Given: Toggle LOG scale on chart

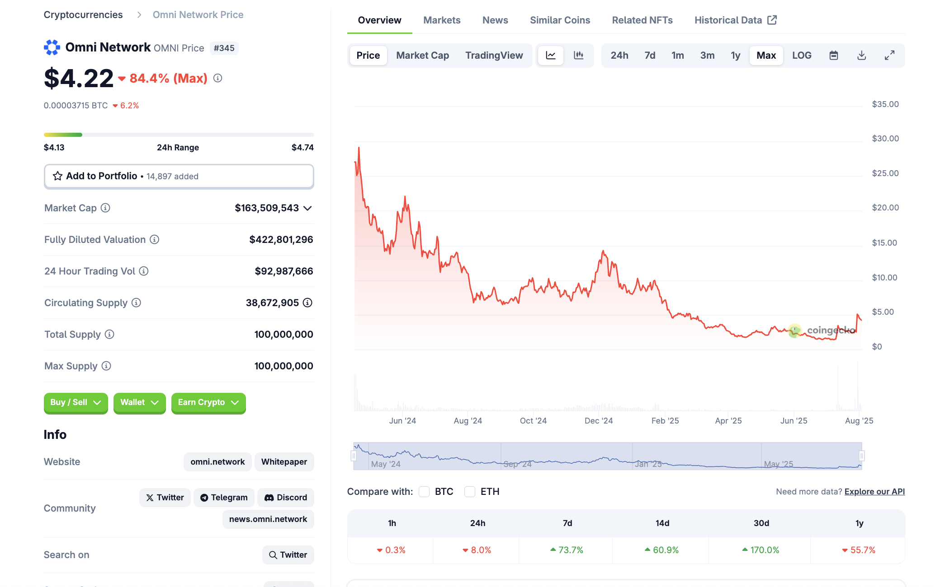Looking at the screenshot, I should [802, 56].
